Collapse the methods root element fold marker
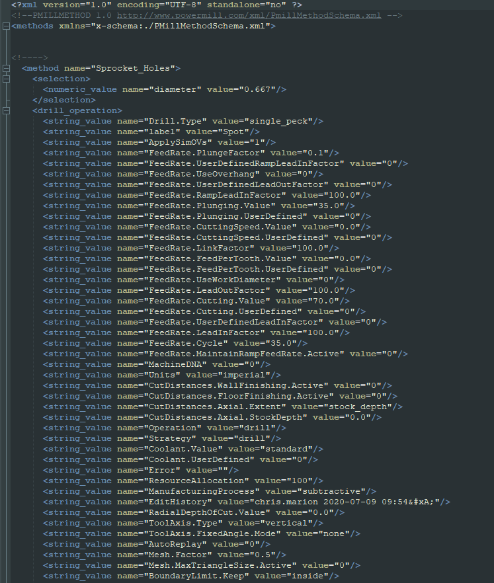The height and width of the screenshot is (583, 494). [x=6, y=26]
